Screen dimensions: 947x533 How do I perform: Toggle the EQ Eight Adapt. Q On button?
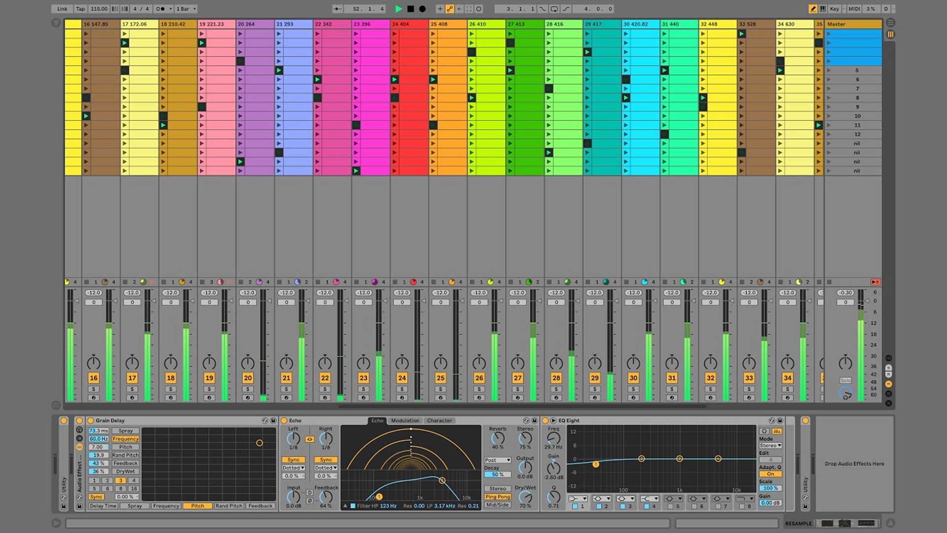[x=770, y=474]
